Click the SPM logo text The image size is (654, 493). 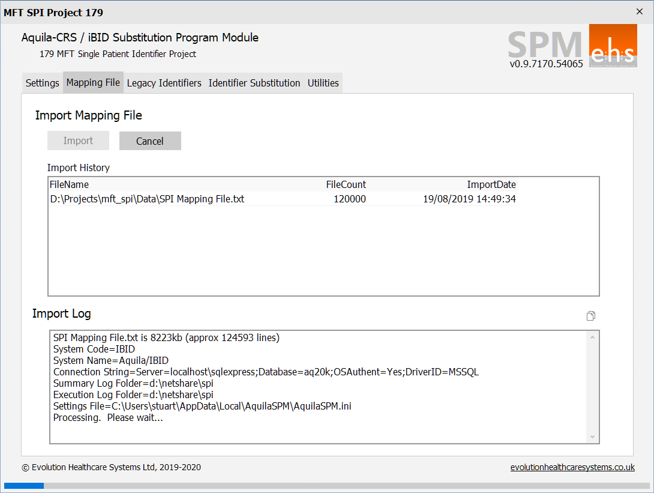coord(545,44)
